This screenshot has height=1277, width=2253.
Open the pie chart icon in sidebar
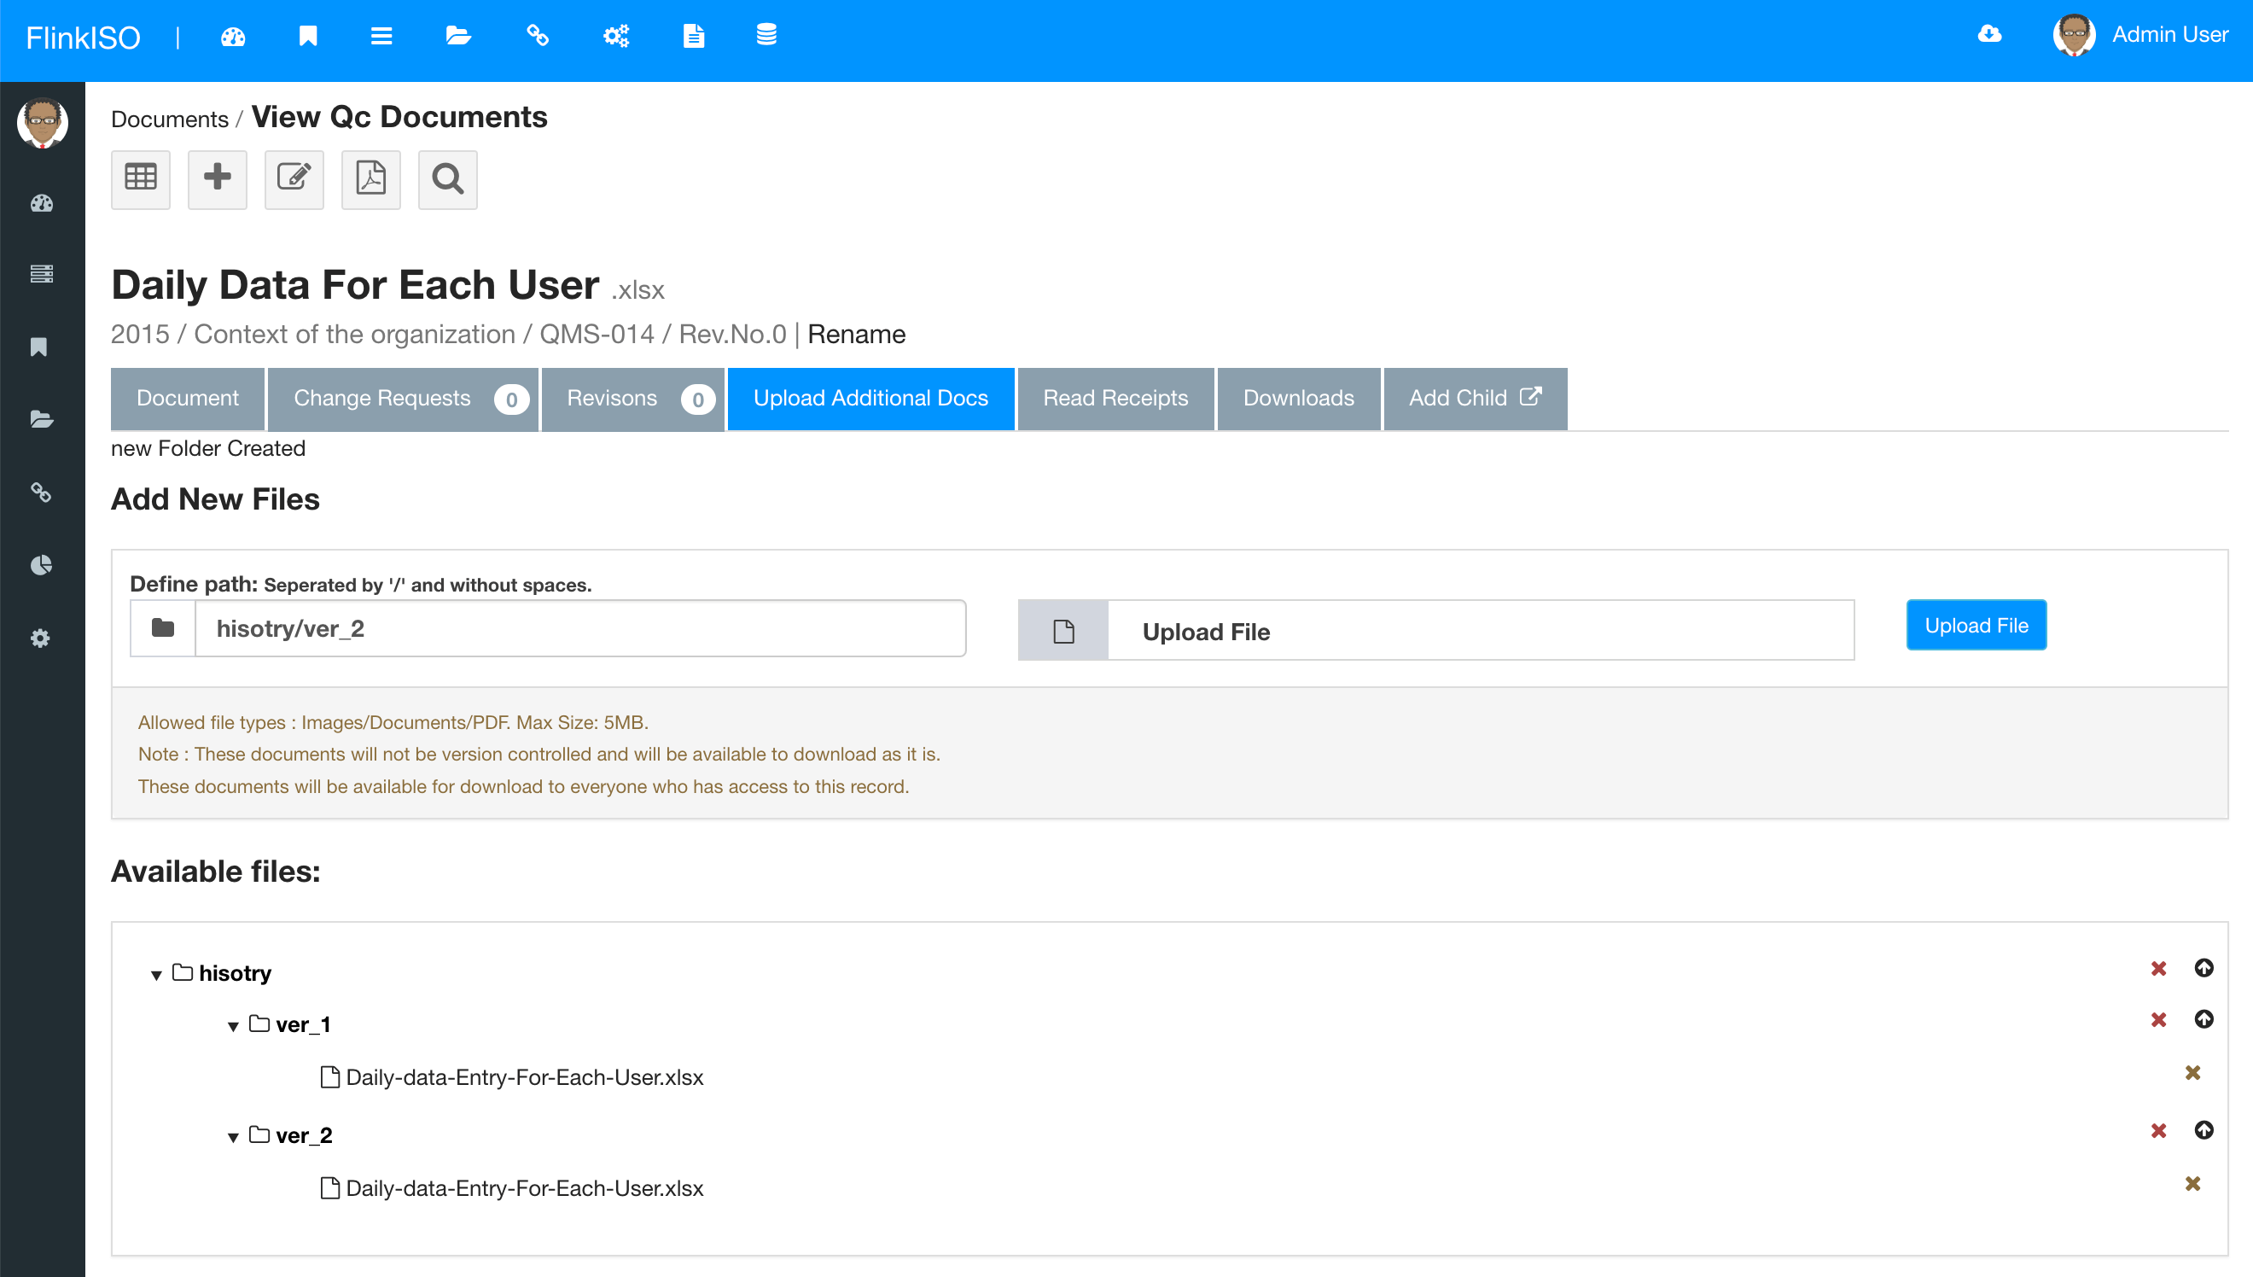point(41,565)
